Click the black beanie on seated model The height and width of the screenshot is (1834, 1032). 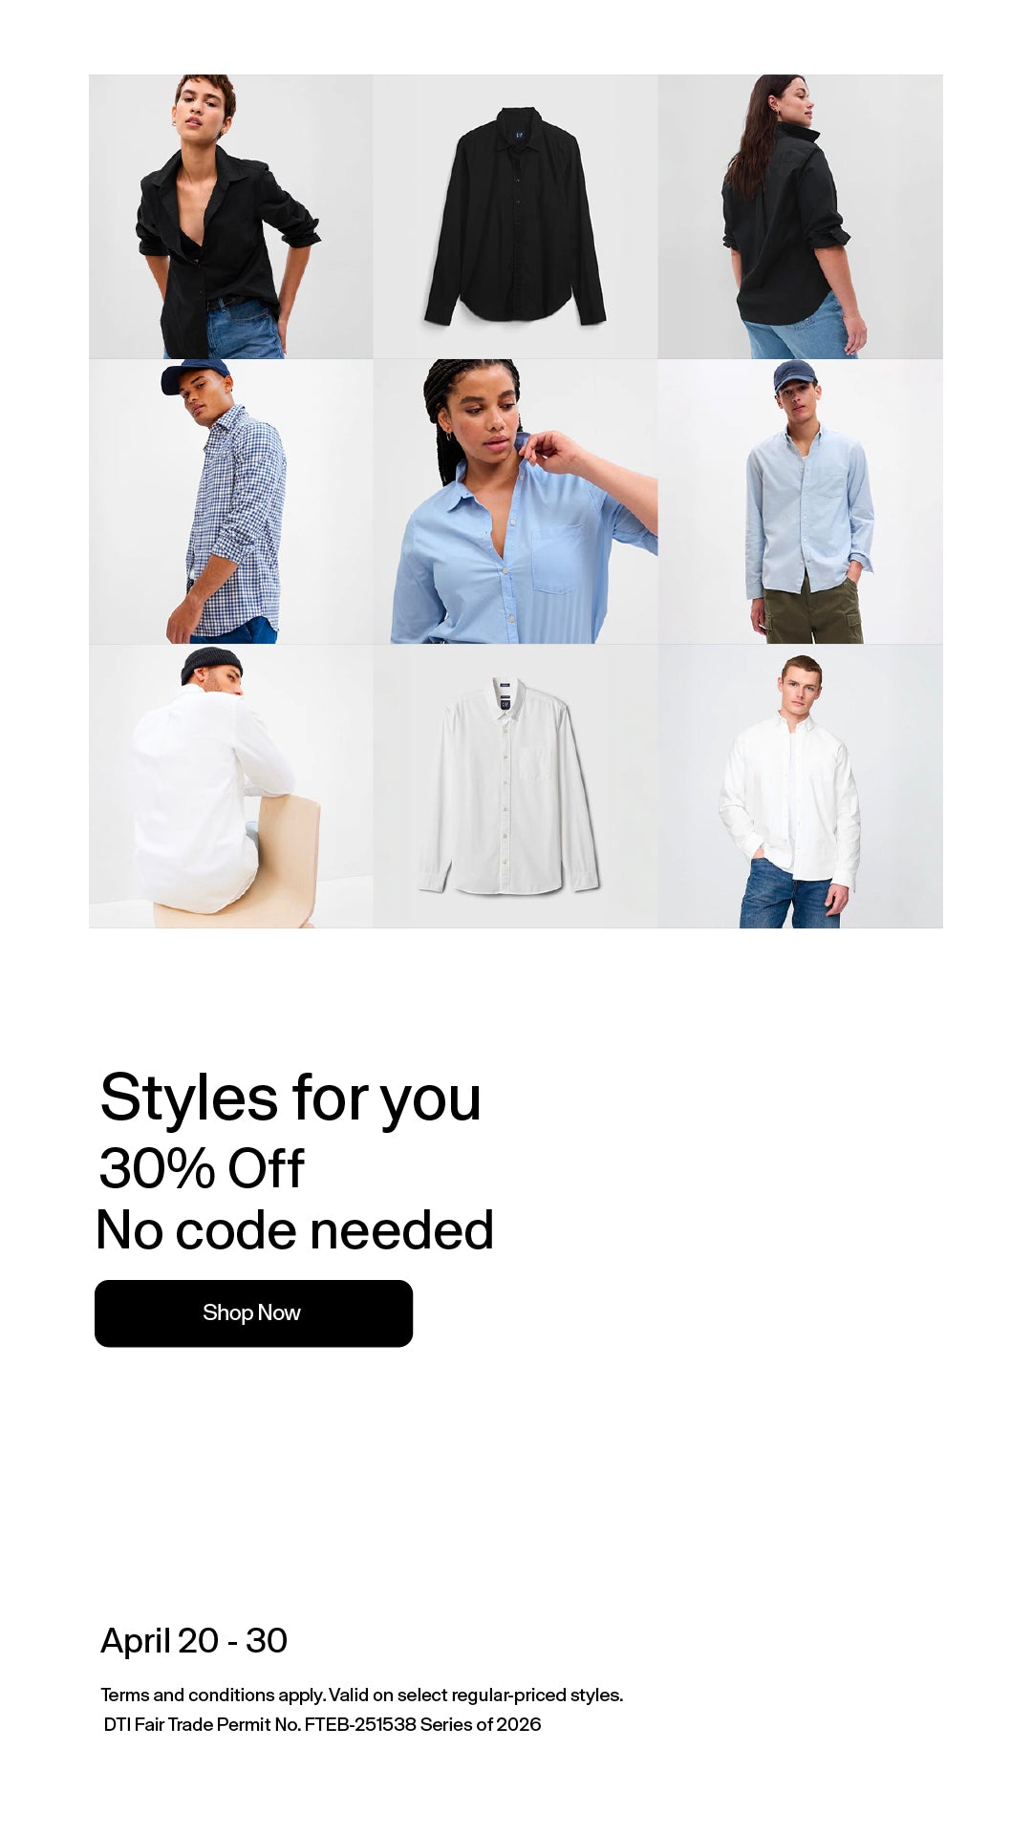[210, 663]
